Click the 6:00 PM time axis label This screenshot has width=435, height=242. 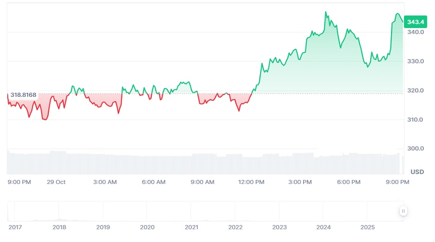pyautogui.click(x=349, y=182)
